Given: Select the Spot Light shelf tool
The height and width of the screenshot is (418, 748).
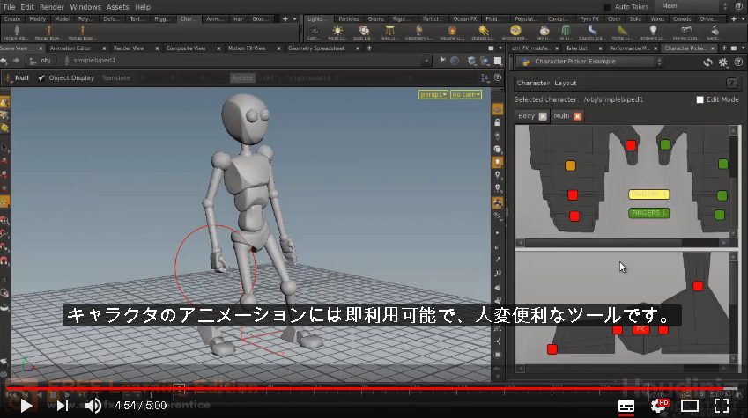Looking at the screenshot, I should (364, 33).
